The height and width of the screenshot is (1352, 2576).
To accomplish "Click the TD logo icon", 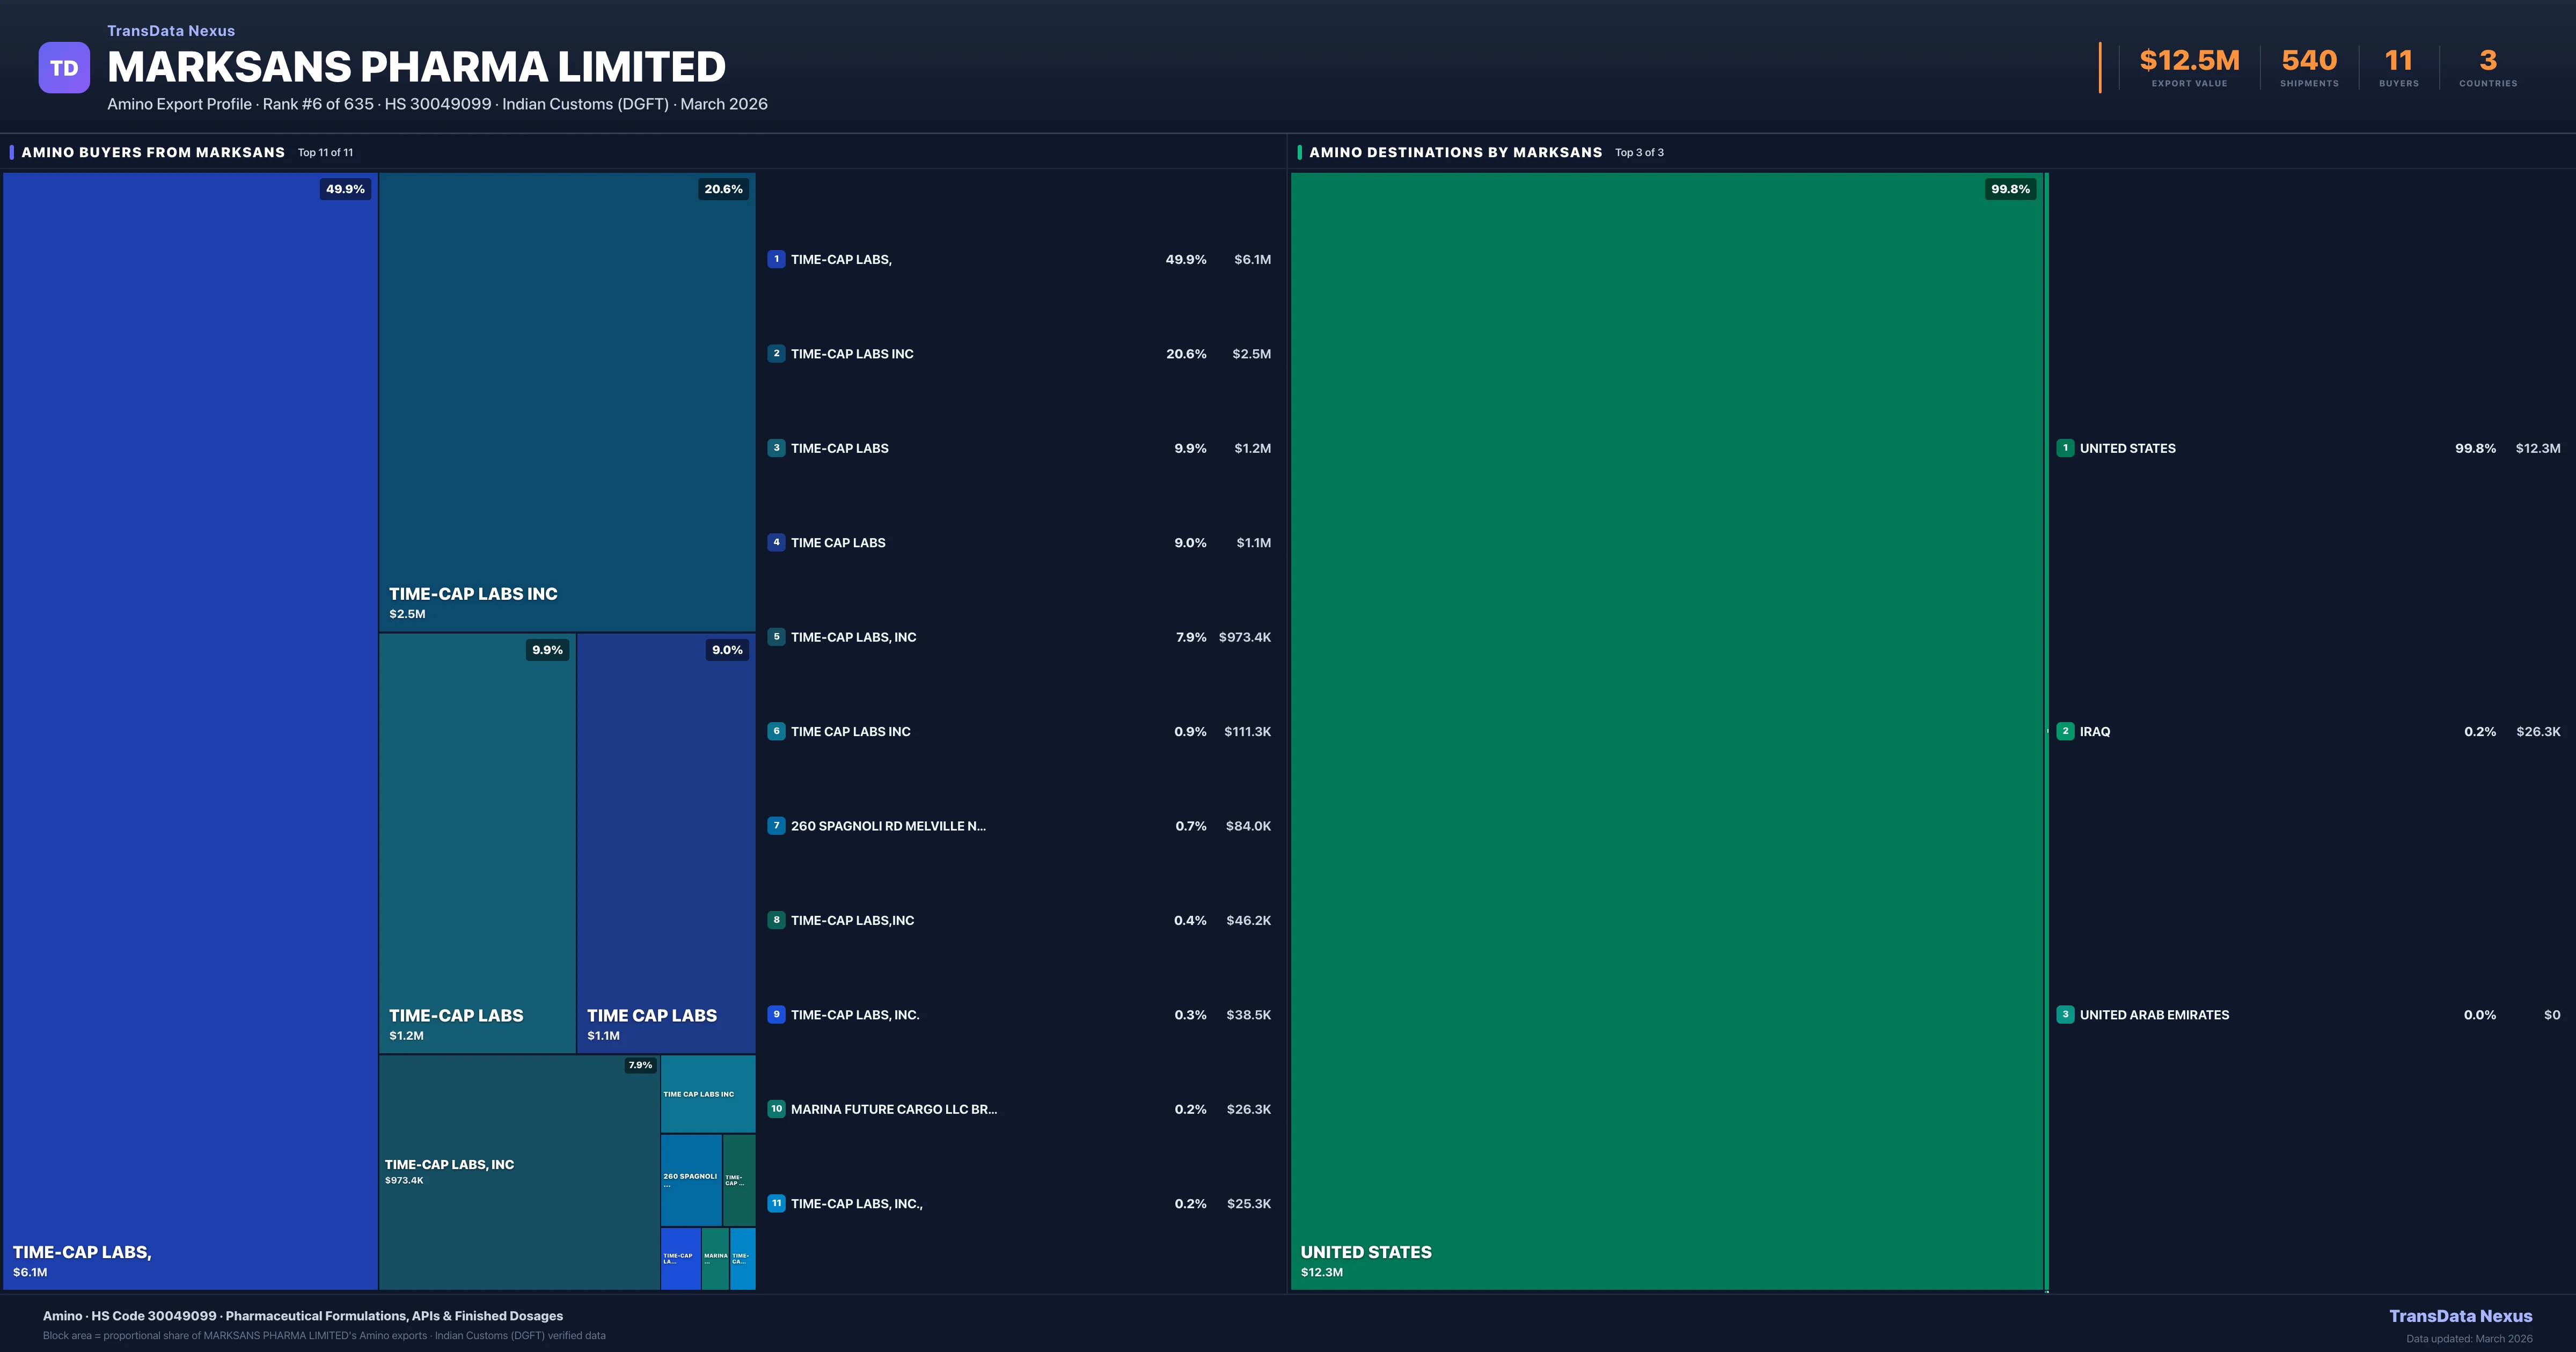I will point(64,67).
